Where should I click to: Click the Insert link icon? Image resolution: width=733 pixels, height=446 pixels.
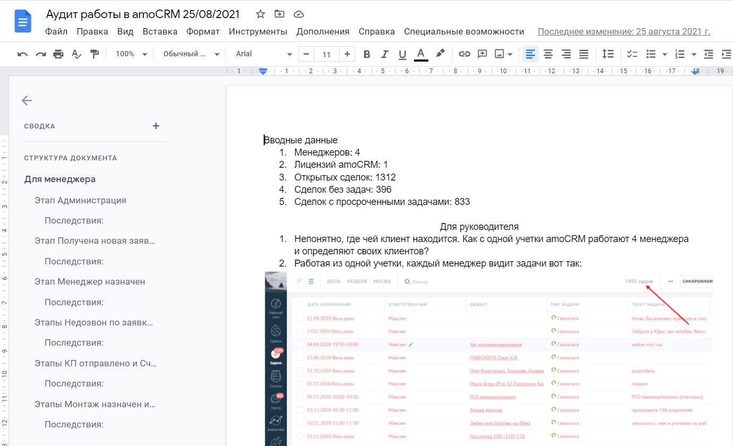[464, 54]
